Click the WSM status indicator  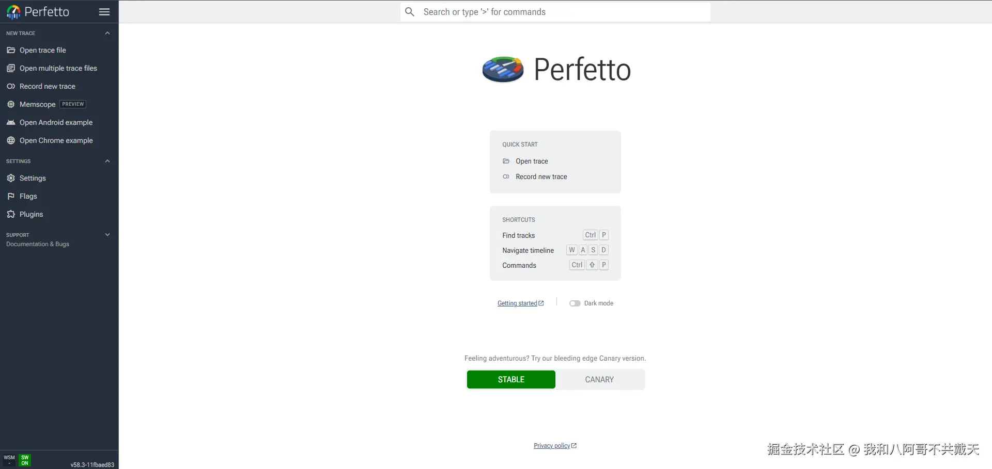[9, 460]
